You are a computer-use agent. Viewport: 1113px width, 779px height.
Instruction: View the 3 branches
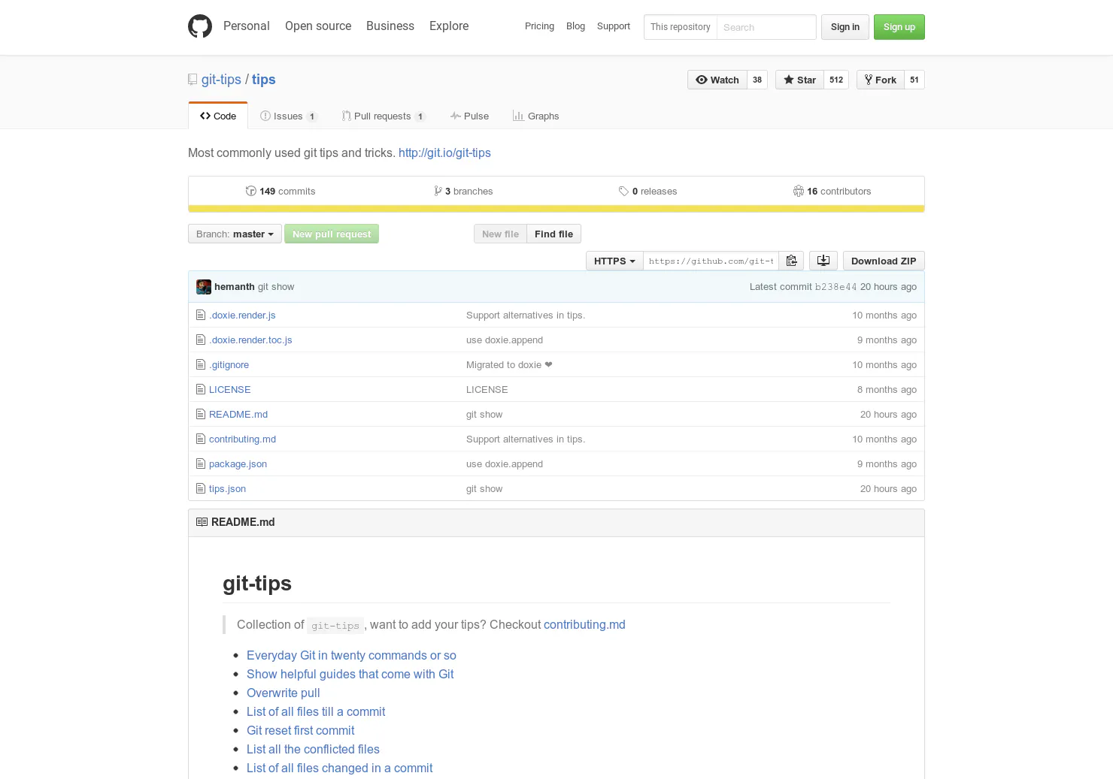point(463,191)
